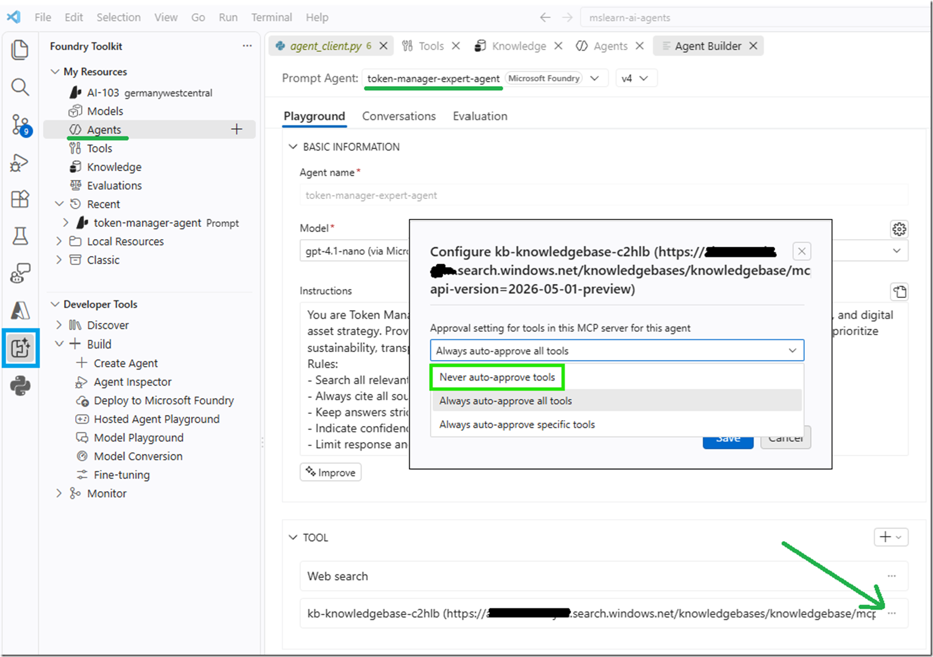Open the Testing flask view
This screenshot has height=657, width=933.
tap(20, 236)
